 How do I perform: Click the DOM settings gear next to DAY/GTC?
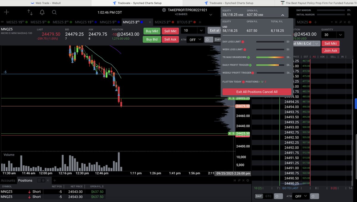(x=278, y=196)
